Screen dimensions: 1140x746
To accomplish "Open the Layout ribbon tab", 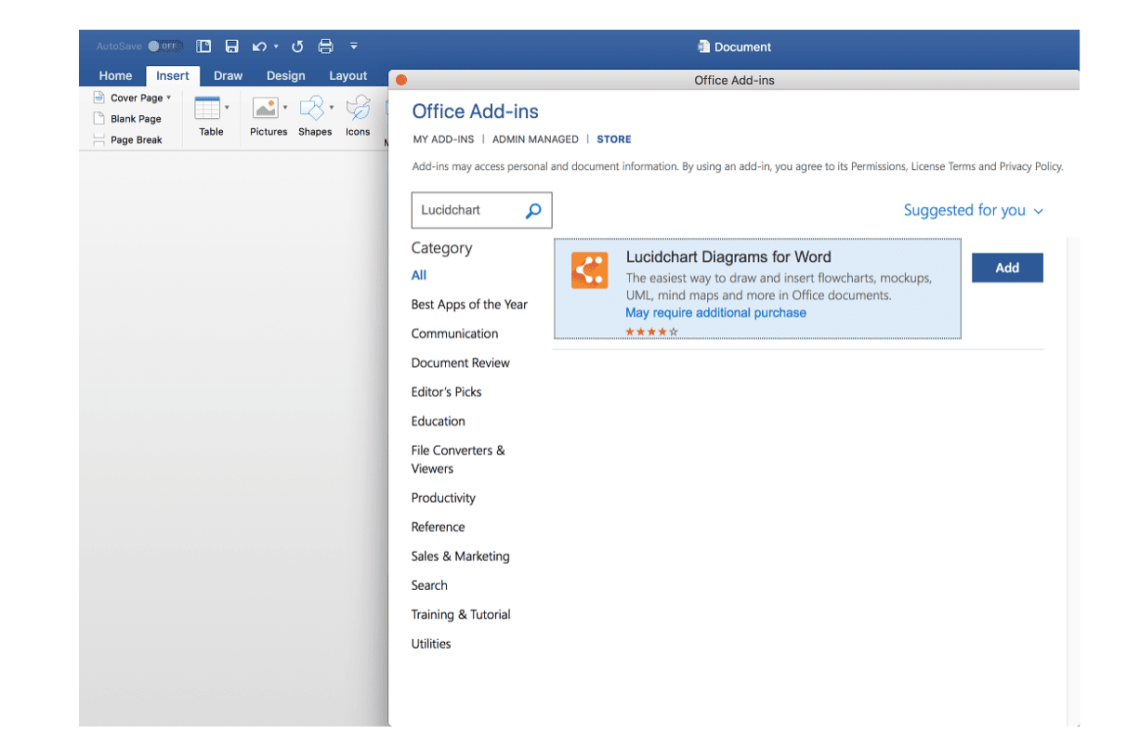I will coord(348,76).
